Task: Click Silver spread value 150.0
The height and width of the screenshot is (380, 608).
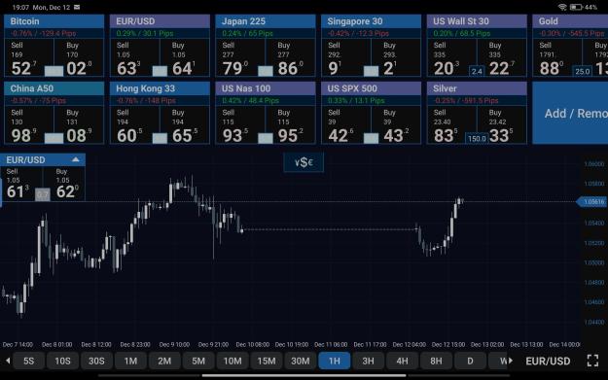Action: [x=477, y=138]
